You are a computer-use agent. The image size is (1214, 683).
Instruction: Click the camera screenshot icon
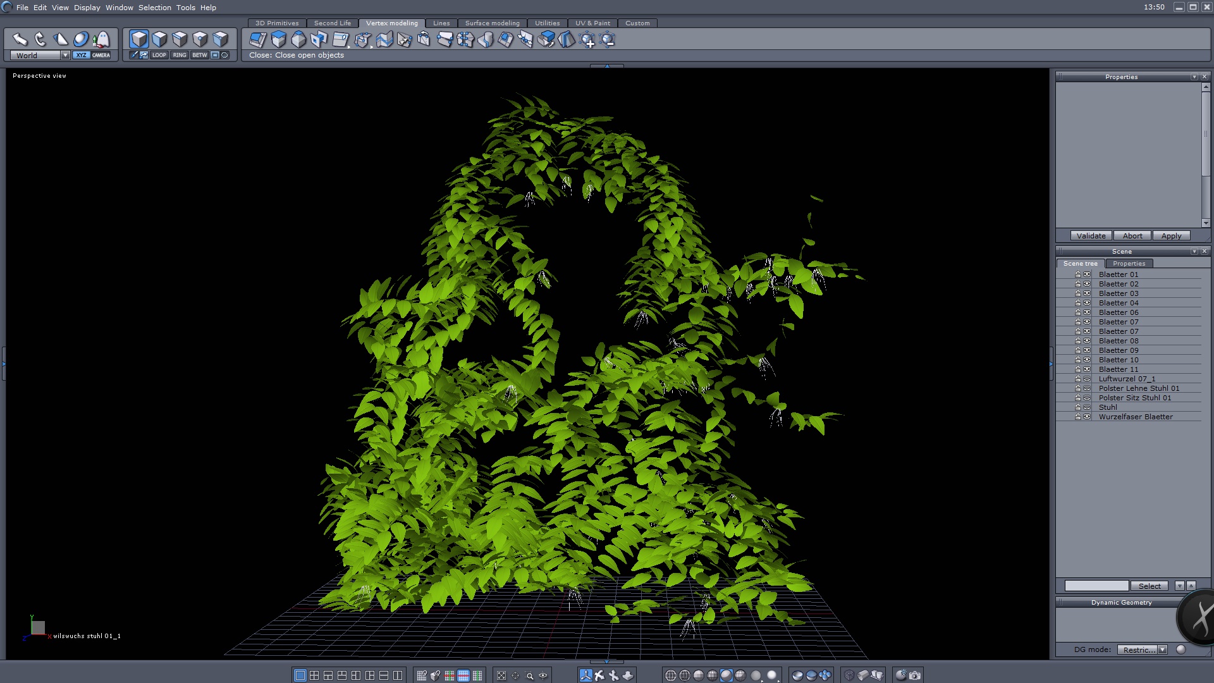click(x=915, y=675)
